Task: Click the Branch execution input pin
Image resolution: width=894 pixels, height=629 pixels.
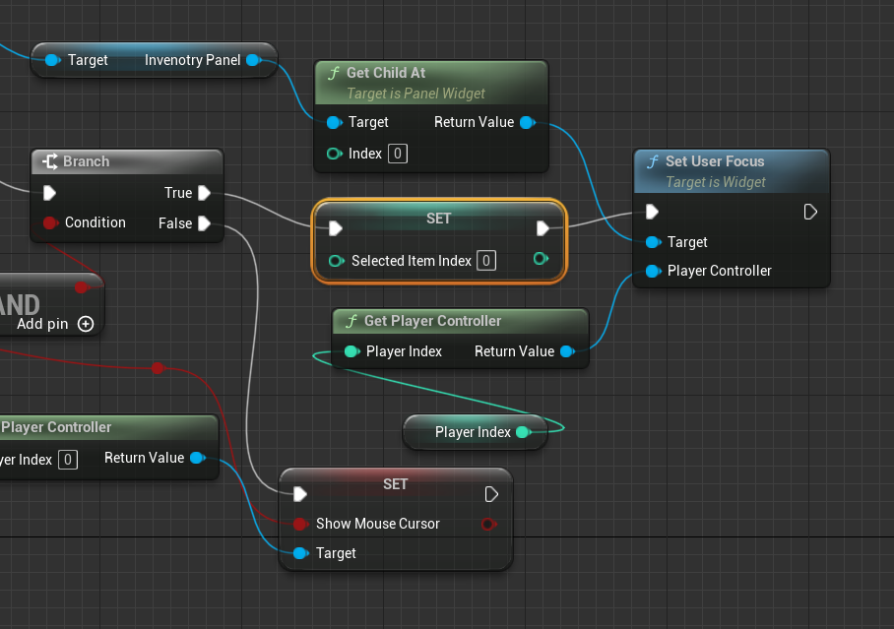Action: point(49,193)
